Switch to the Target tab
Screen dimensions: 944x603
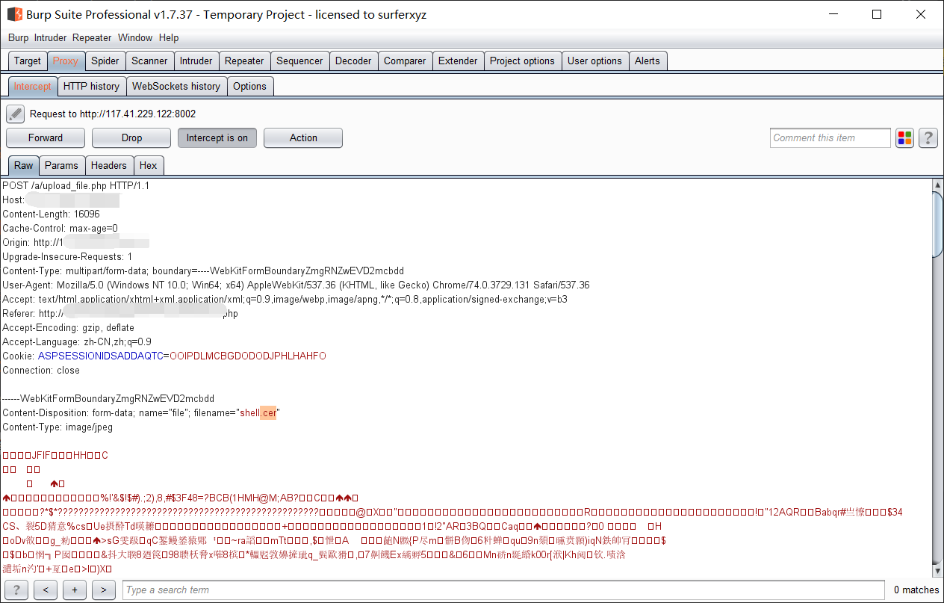(x=28, y=61)
